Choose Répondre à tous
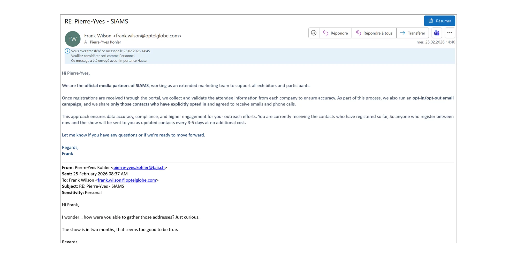Image resolution: width=517 pixels, height=258 pixels. pos(374,33)
